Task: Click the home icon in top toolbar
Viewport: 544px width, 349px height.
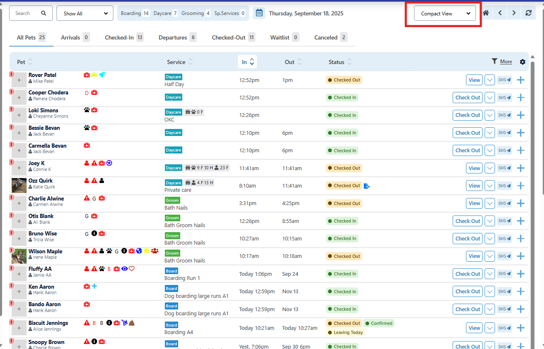Action: click(485, 13)
